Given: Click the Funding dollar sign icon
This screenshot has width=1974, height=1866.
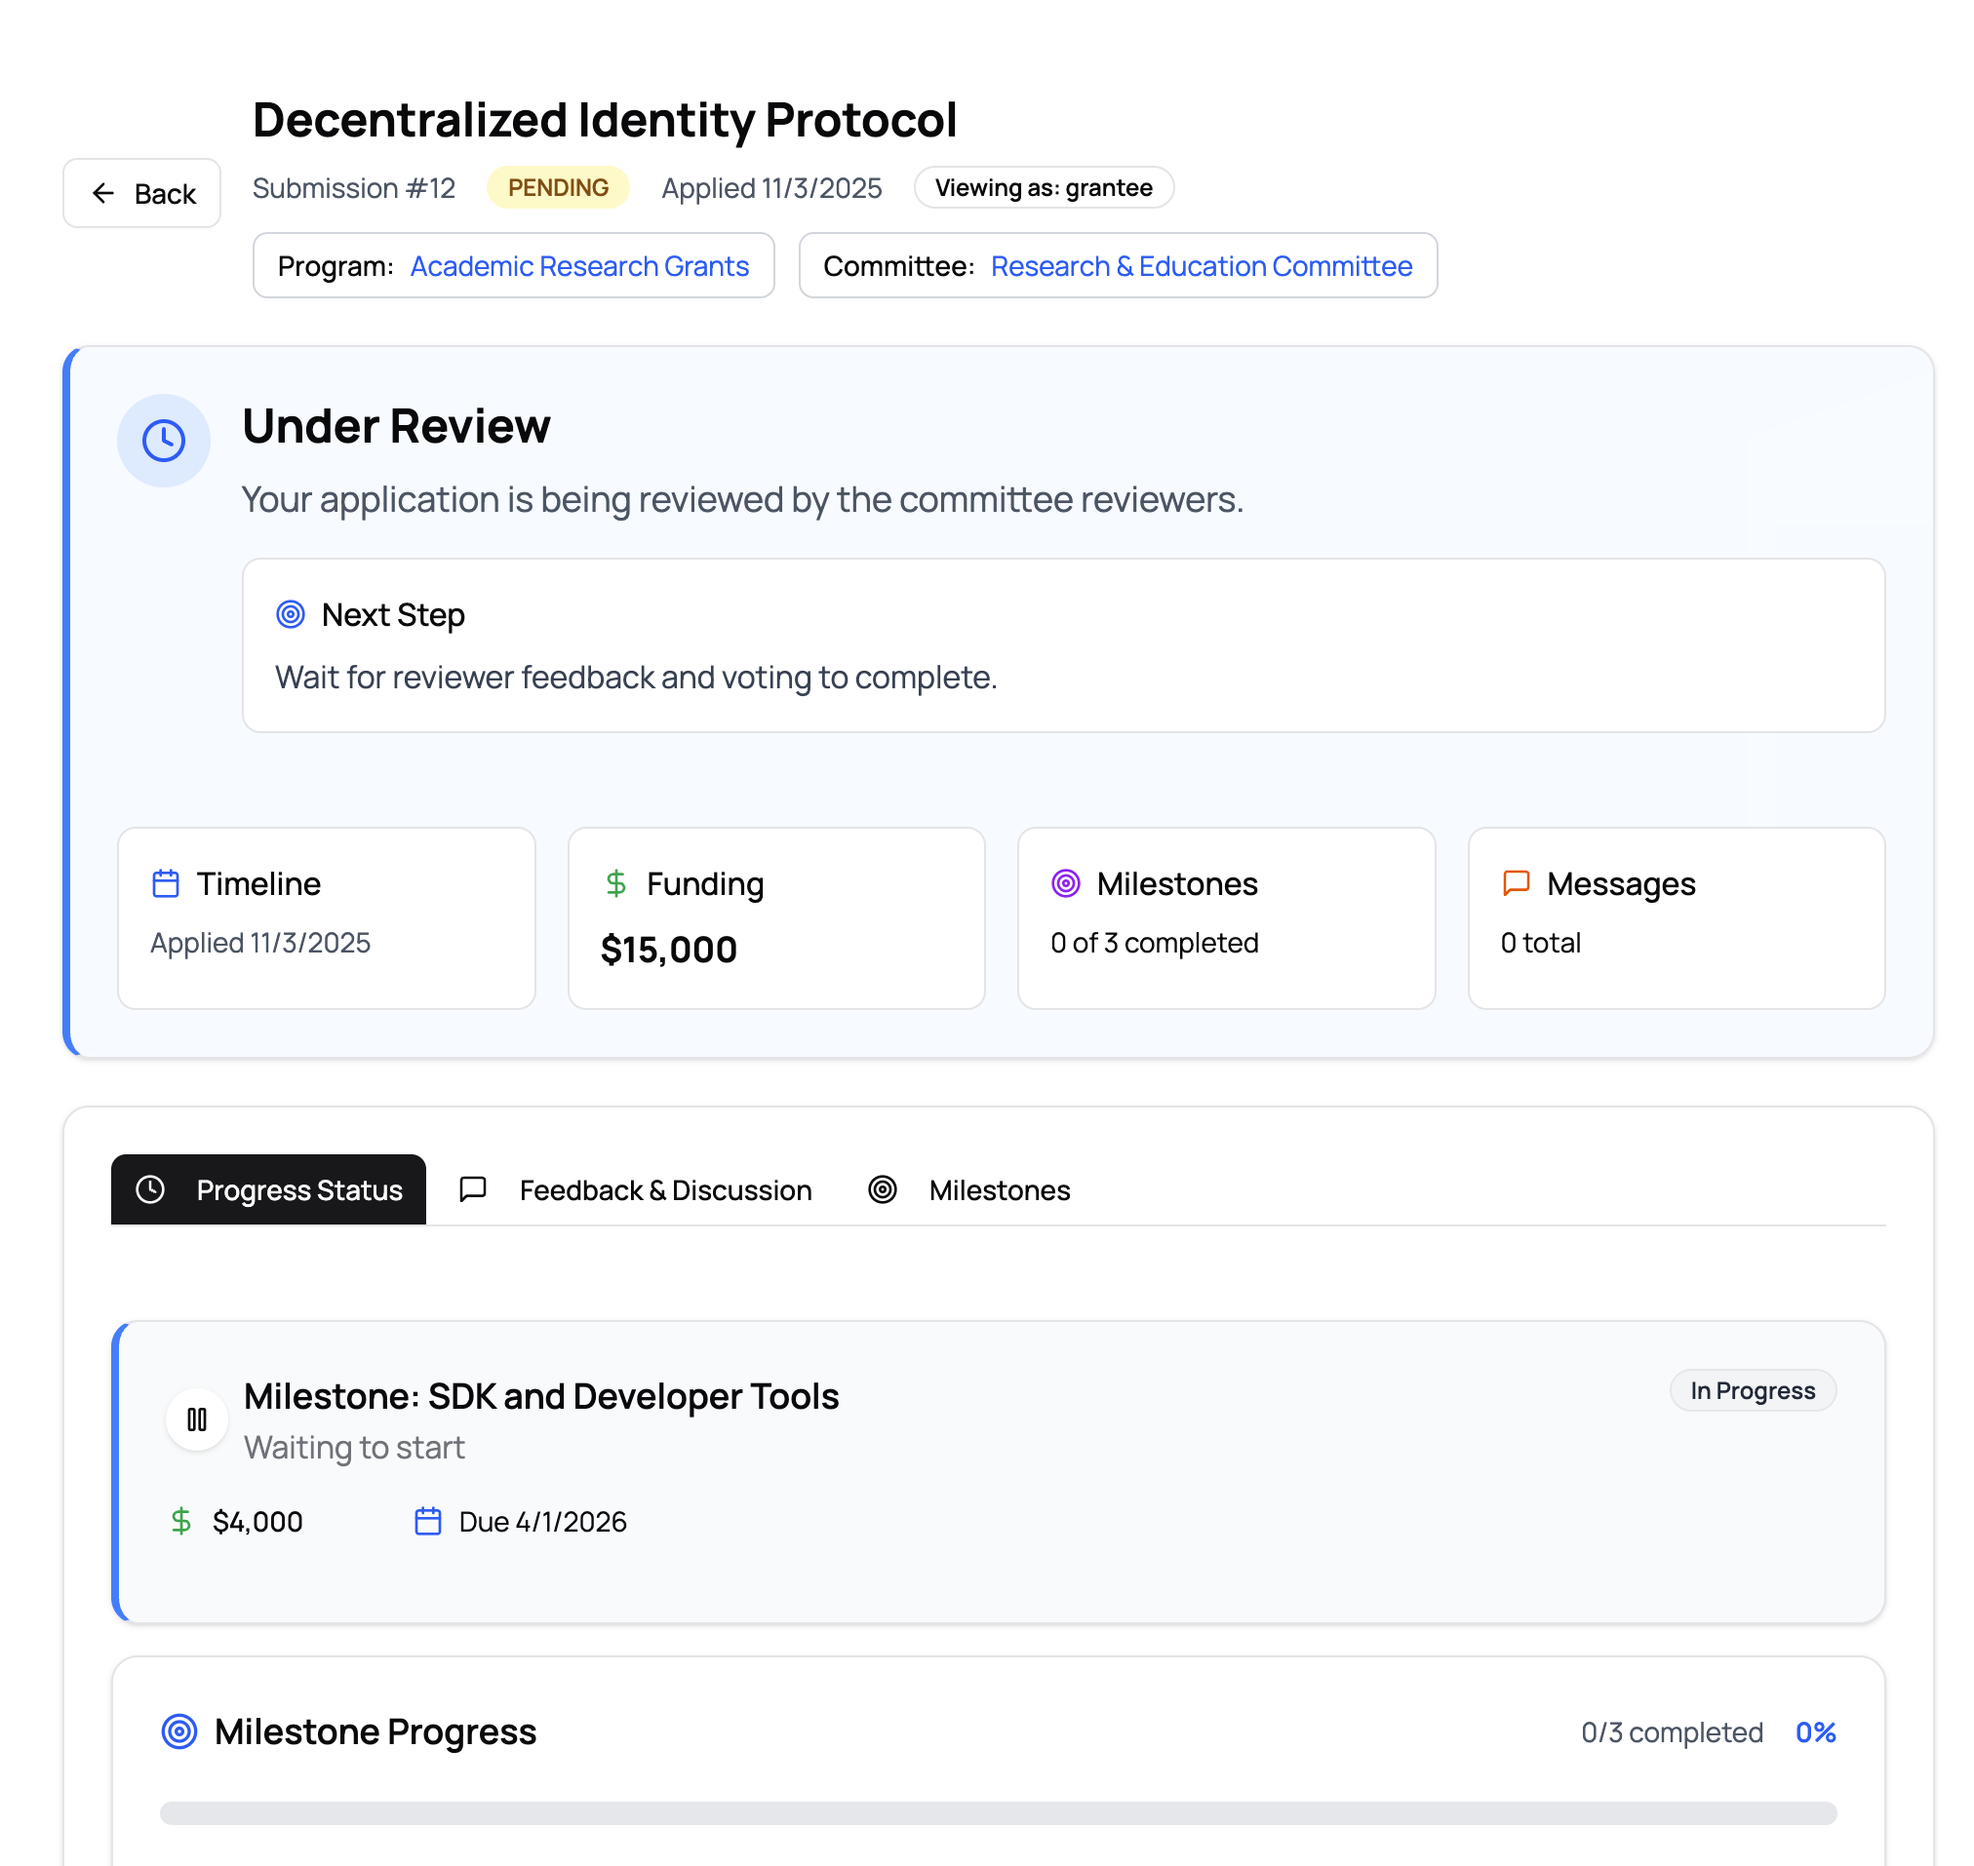Looking at the screenshot, I should (614, 882).
